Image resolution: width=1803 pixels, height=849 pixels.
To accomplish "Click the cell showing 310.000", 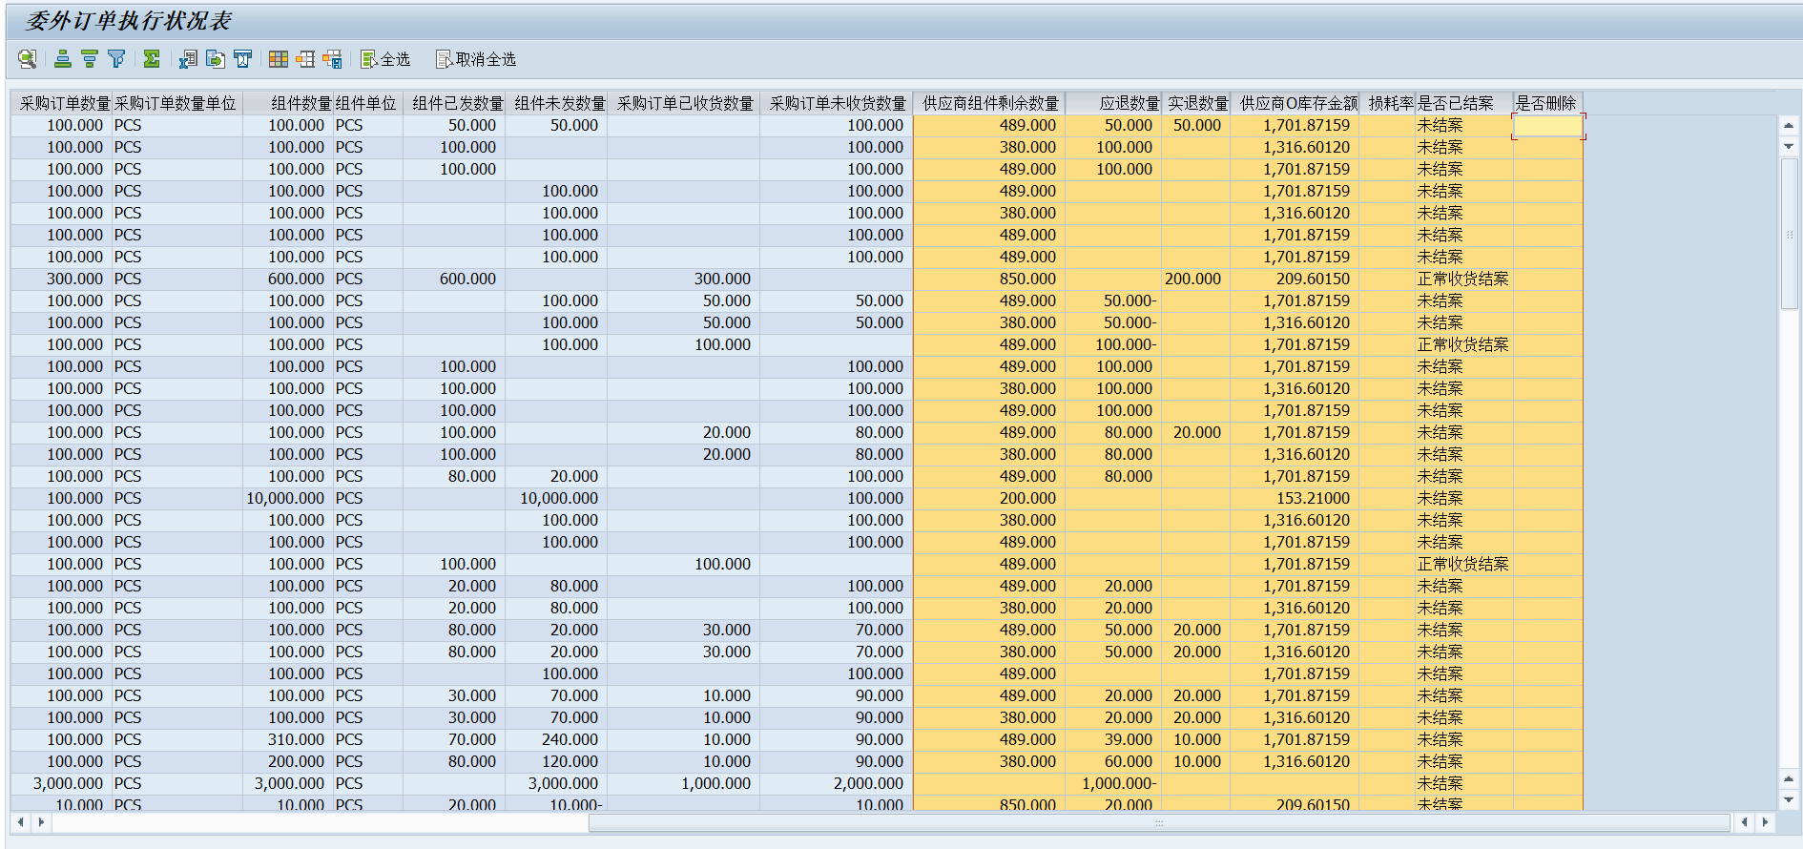I will pyautogui.click(x=288, y=739).
